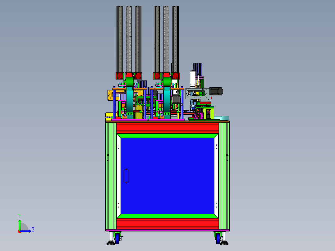Select the left green aluminum frame column
335x251 pixels.
(111, 176)
